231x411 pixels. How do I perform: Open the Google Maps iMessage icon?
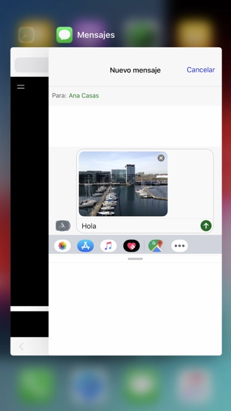pos(155,246)
